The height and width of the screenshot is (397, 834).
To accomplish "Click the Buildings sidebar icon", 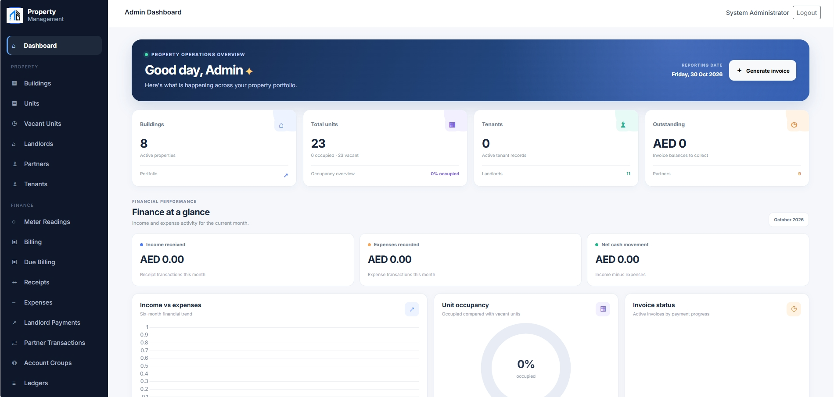I will [14, 83].
